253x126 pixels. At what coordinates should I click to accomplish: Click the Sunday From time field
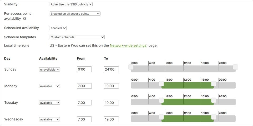[x=84, y=69]
